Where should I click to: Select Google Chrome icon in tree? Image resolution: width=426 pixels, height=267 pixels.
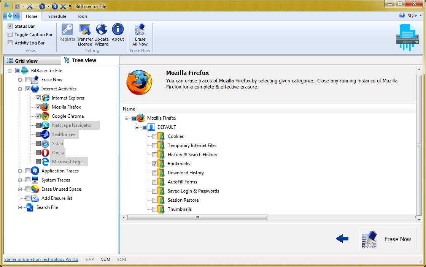(x=45, y=116)
